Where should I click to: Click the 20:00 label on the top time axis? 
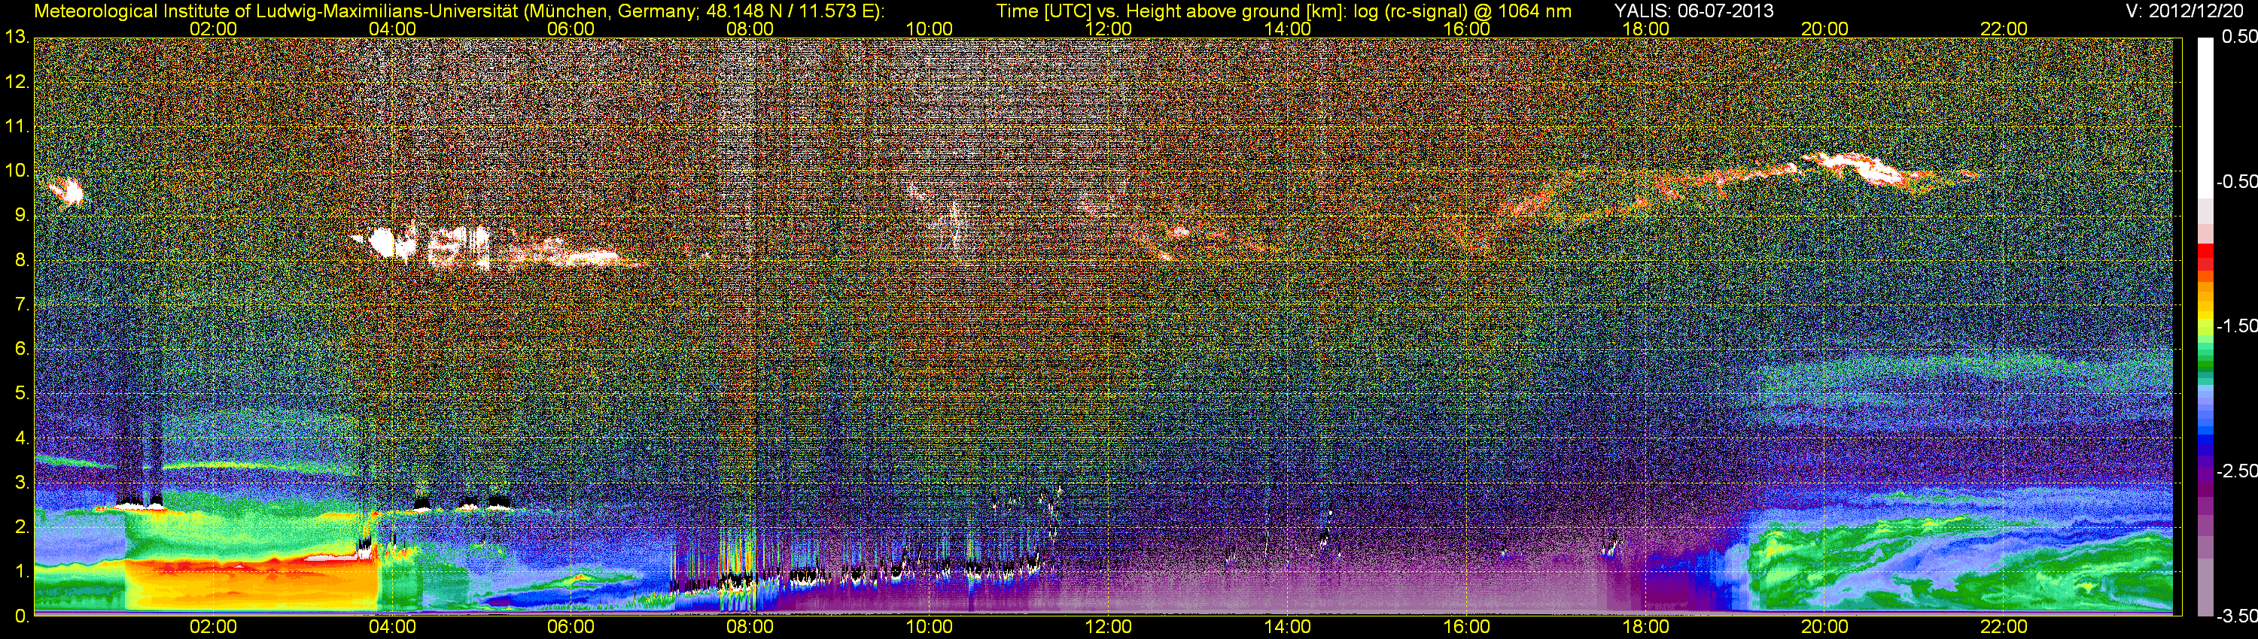coord(1825,29)
